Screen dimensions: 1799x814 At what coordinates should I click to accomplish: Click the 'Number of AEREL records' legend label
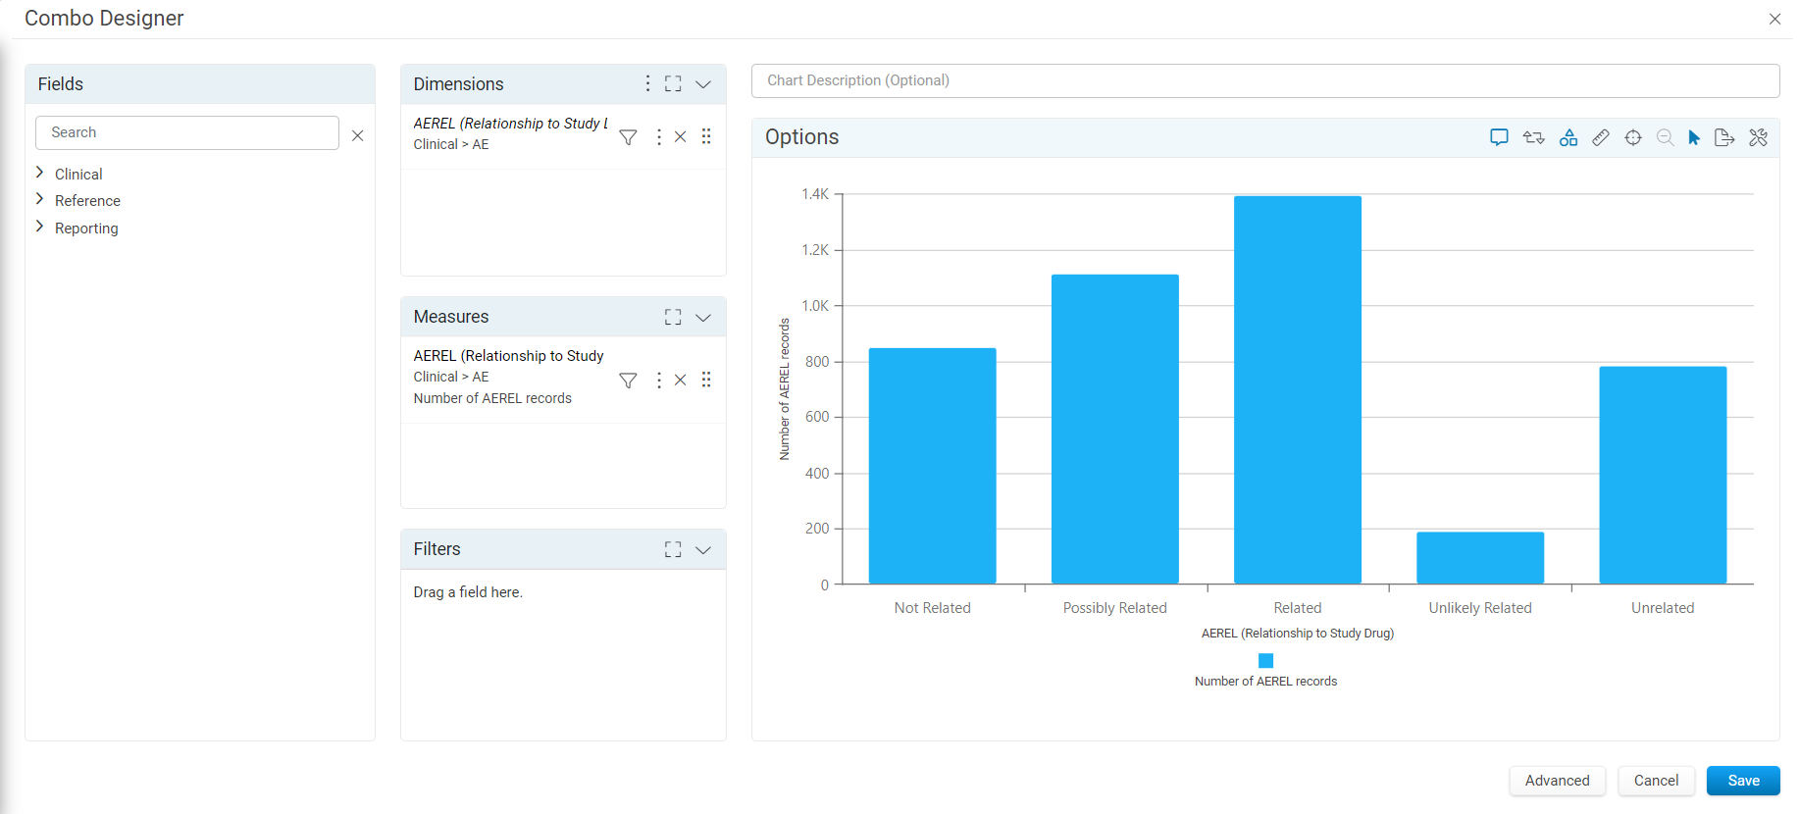[x=1265, y=682]
